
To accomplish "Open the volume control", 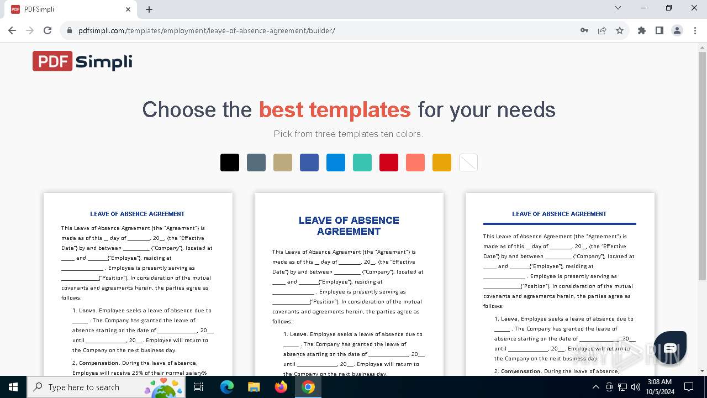I will point(636,387).
